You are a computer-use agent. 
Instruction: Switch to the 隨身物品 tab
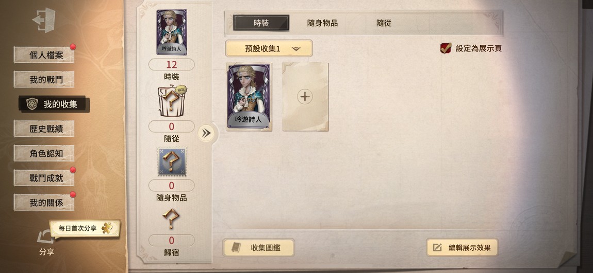[x=322, y=23]
